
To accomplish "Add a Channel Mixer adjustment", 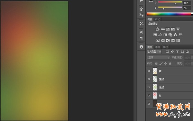I will 175,35.
